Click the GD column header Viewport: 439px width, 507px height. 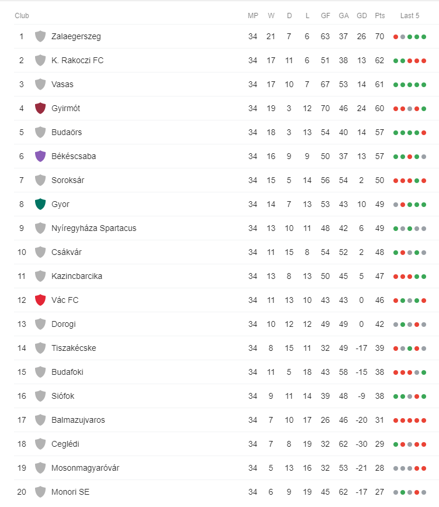(362, 16)
